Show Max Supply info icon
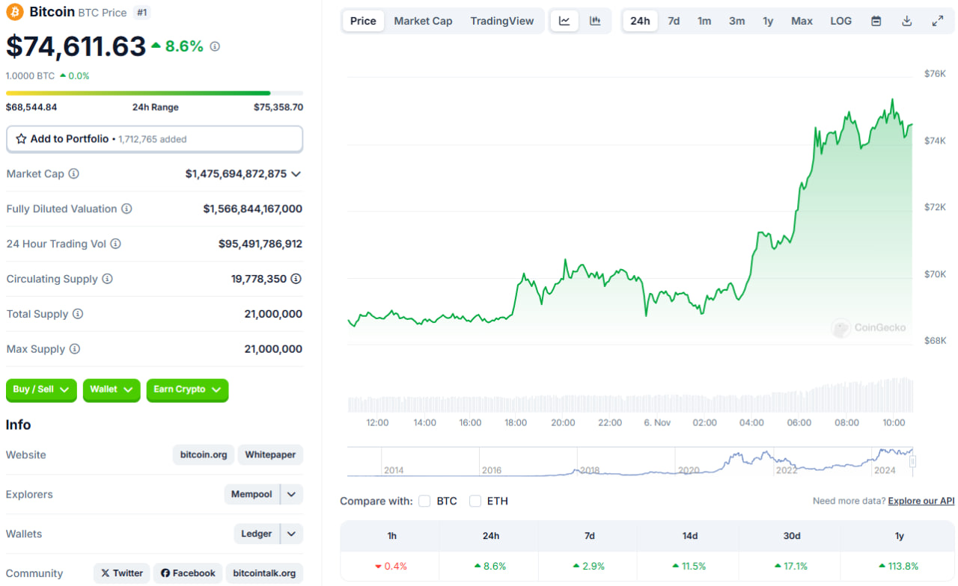The width and height of the screenshot is (958, 586). 74,349
